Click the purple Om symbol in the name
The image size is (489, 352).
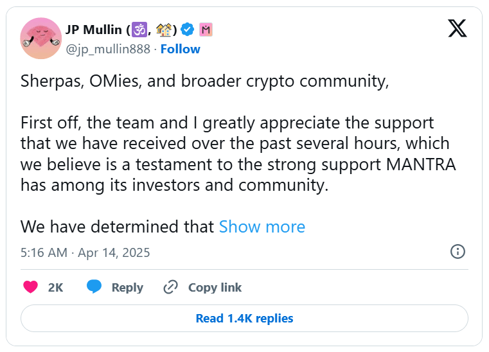click(140, 30)
